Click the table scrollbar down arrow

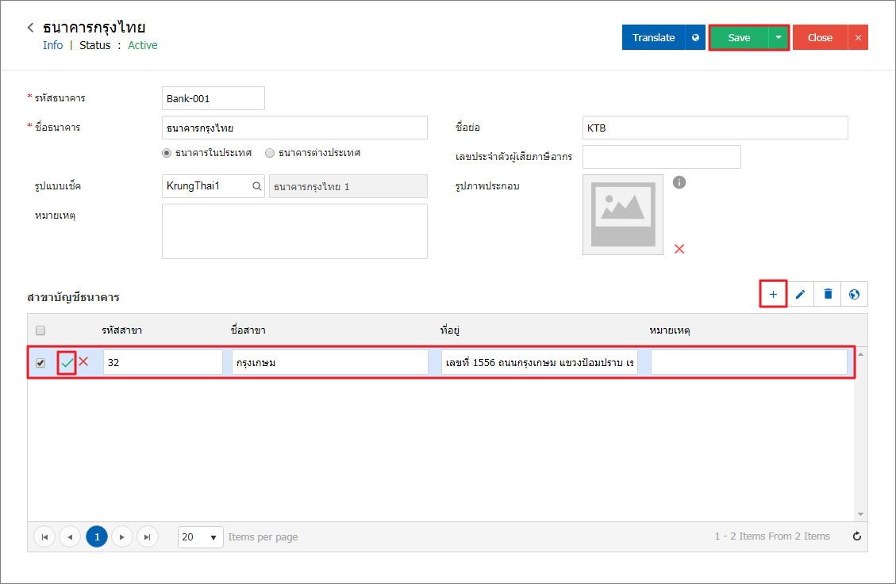(860, 514)
